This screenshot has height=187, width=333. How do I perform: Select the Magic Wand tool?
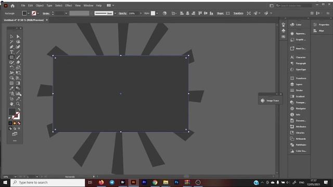coord(11,42)
